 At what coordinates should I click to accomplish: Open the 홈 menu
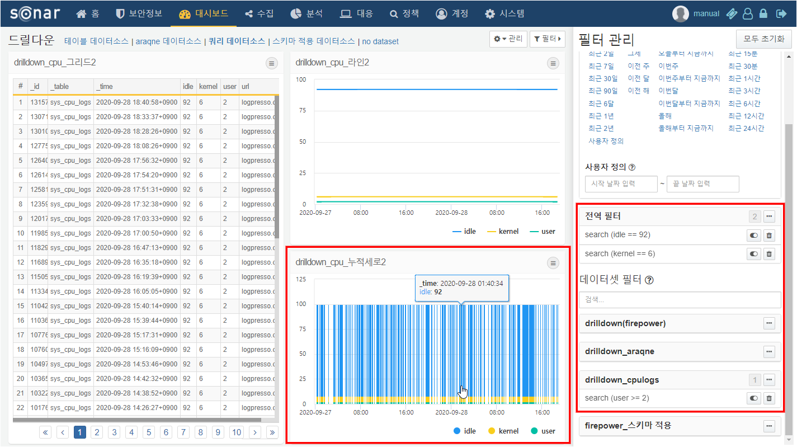tap(87, 13)
